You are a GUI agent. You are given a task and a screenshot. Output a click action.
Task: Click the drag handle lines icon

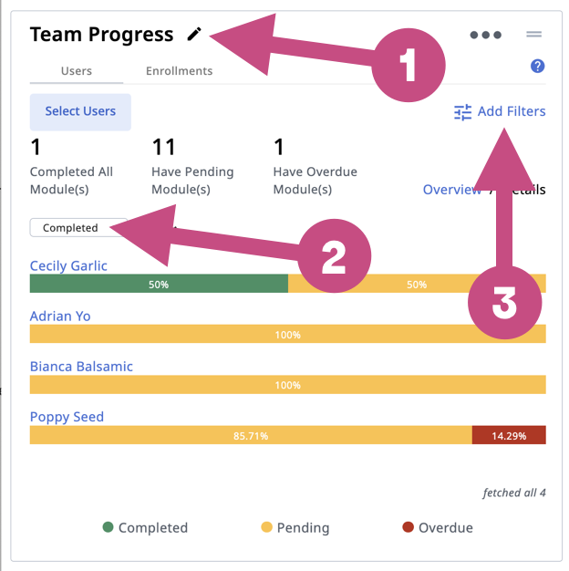pos(534,35)
